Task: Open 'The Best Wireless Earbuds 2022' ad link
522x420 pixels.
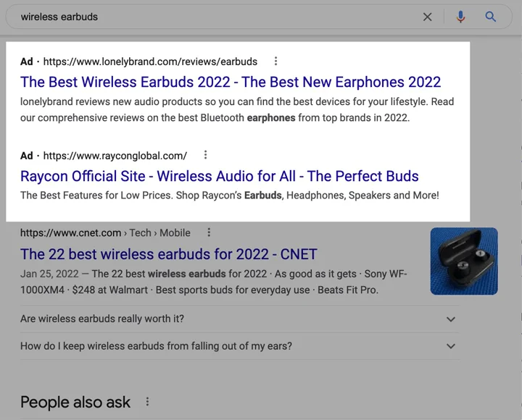Action: pos(231,82)
